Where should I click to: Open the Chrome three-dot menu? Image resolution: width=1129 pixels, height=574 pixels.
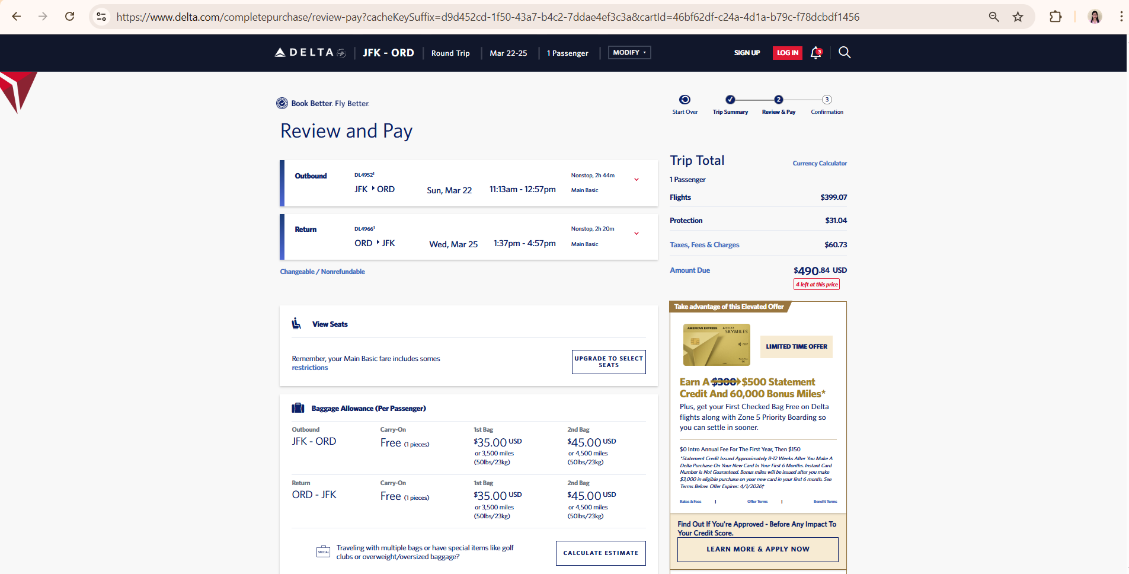click(x=1121, y=17)
